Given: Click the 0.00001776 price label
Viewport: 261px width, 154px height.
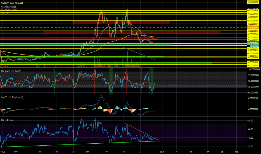Looking at the screenshot, I should pos(253,66).
